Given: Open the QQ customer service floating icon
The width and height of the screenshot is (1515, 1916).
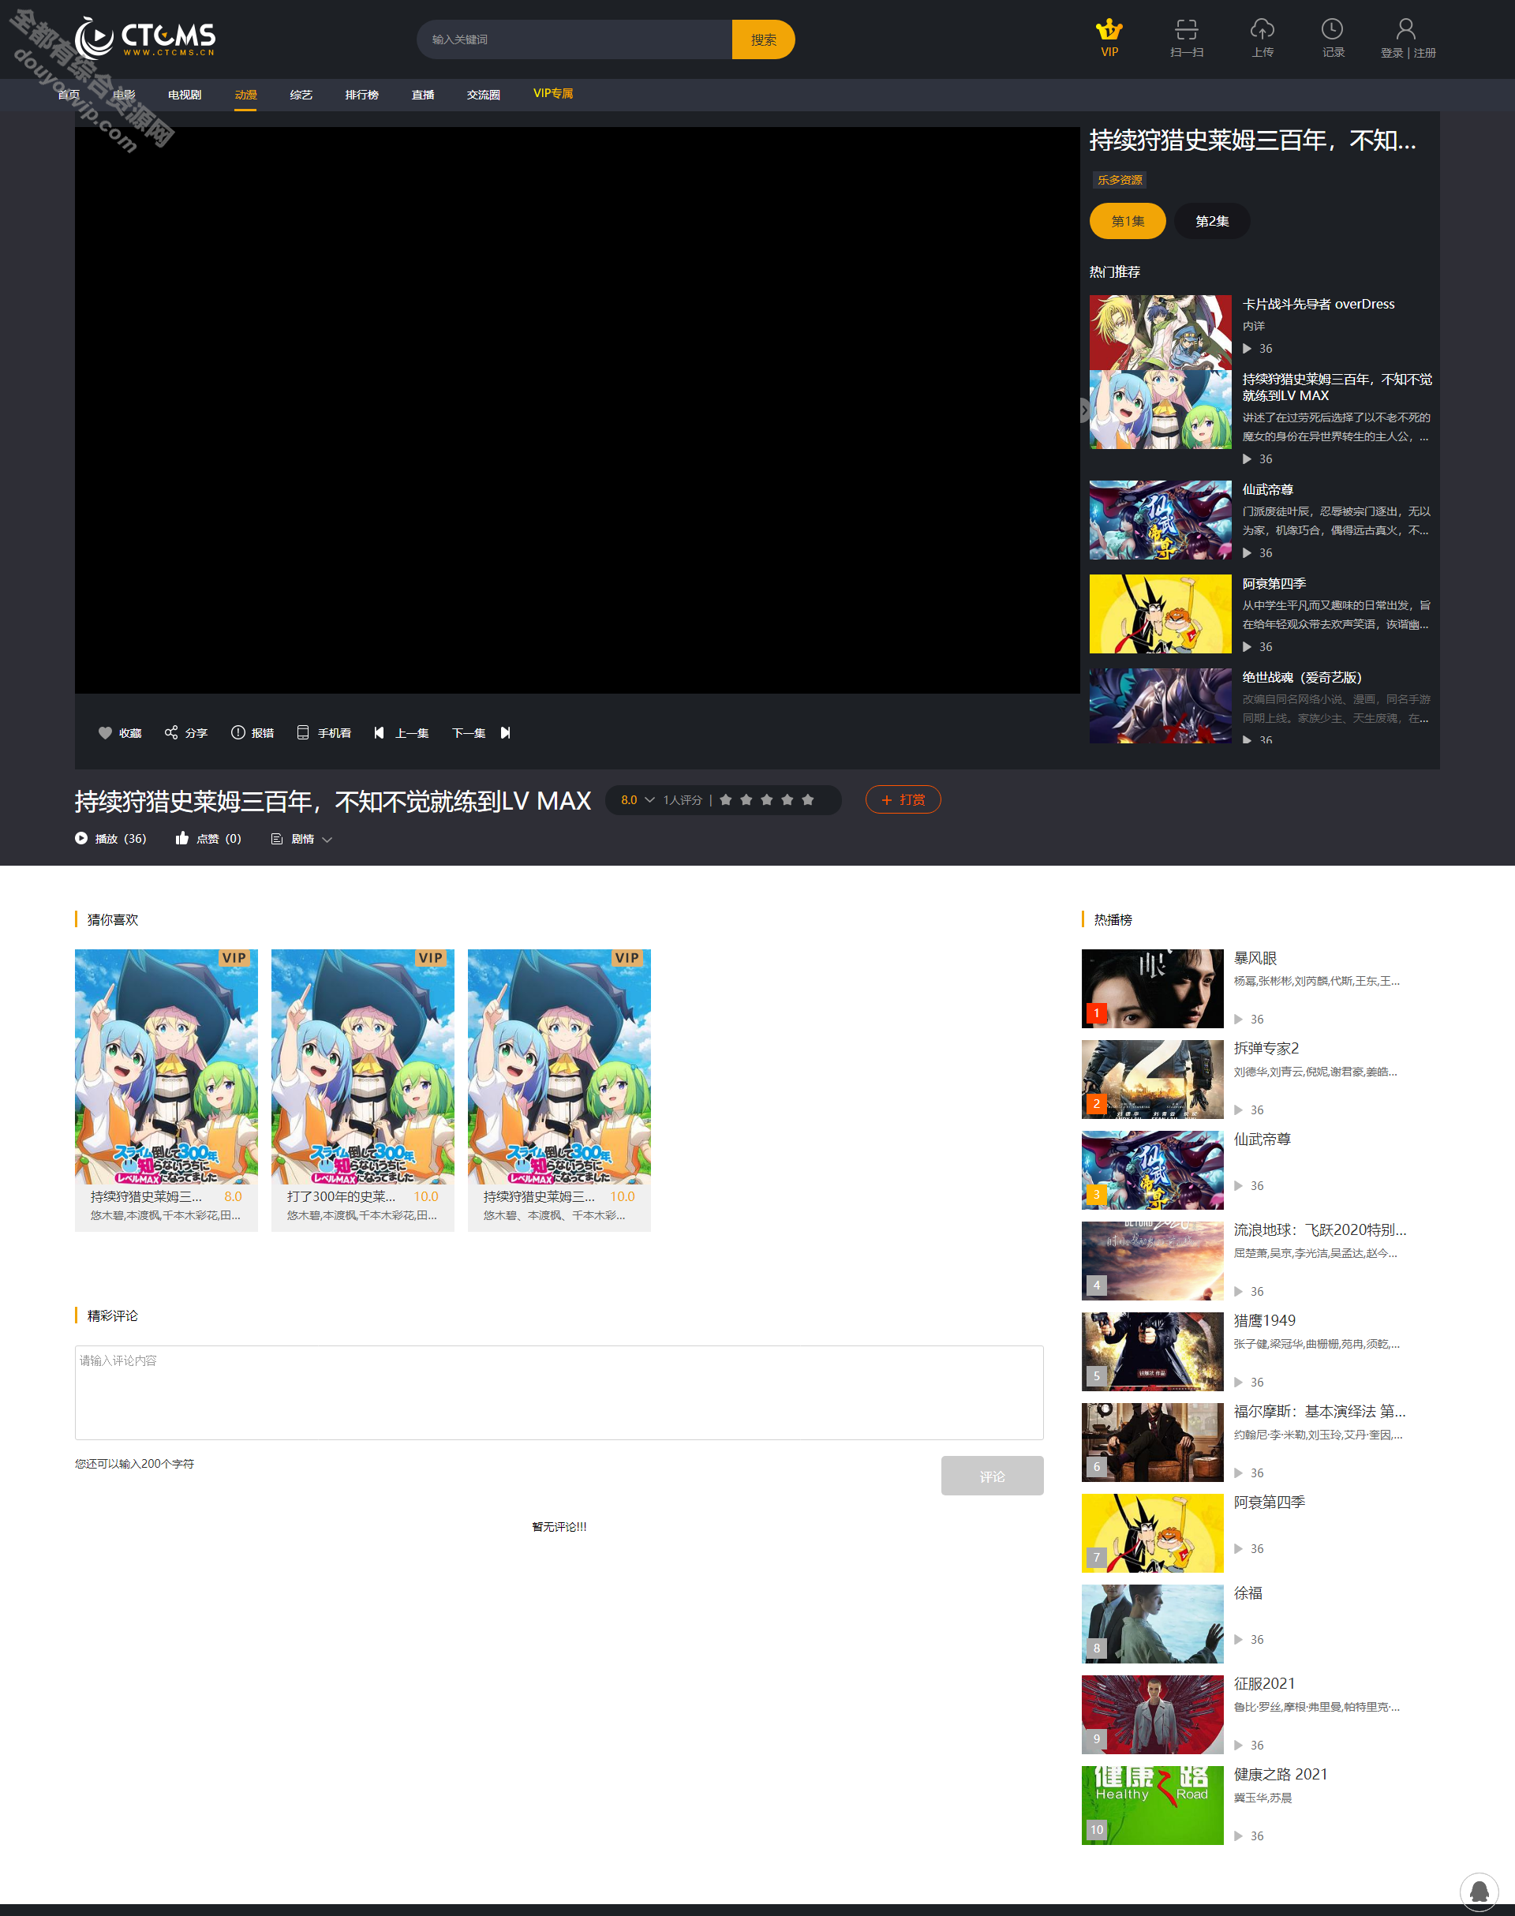Looking at the screenshot, I should pos(1479,1892).
